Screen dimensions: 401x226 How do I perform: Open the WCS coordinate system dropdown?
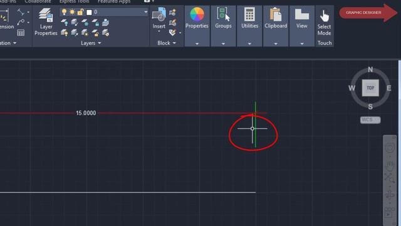(x=370, y=120)
